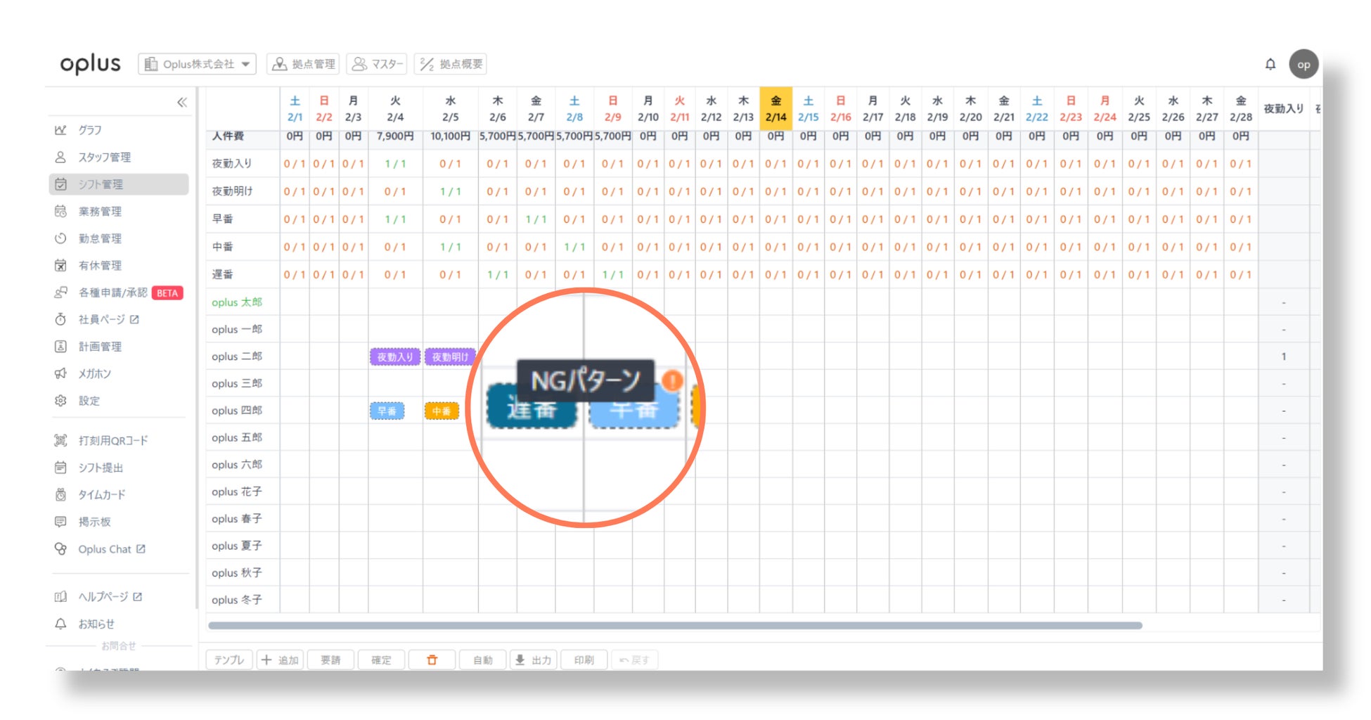Click the 要請 button
The width and height of the screenshot is (1371, 720).
tap(330, 660)
